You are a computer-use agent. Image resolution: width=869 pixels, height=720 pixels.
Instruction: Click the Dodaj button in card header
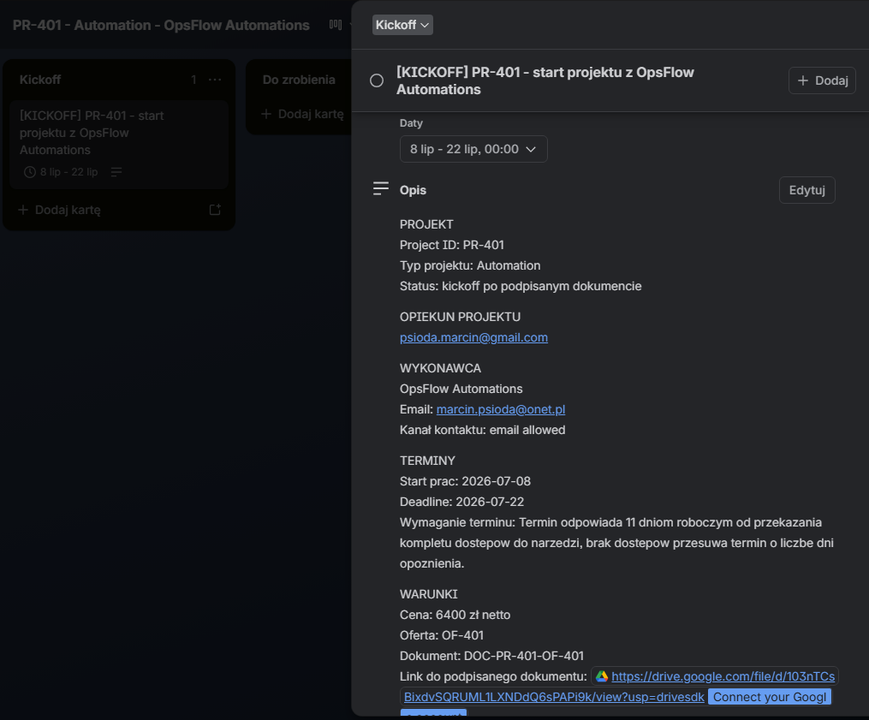822,81
